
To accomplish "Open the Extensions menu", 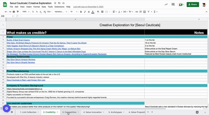I will tap(60, 7).
